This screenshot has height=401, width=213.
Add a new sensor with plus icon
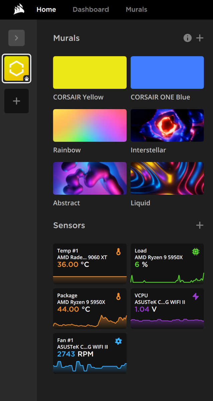pyautogui.click(x=200, y=225)
